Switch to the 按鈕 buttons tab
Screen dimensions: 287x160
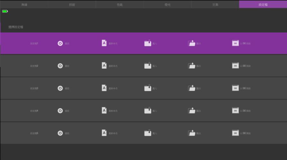pyautogui.click(x=72, y=4)
